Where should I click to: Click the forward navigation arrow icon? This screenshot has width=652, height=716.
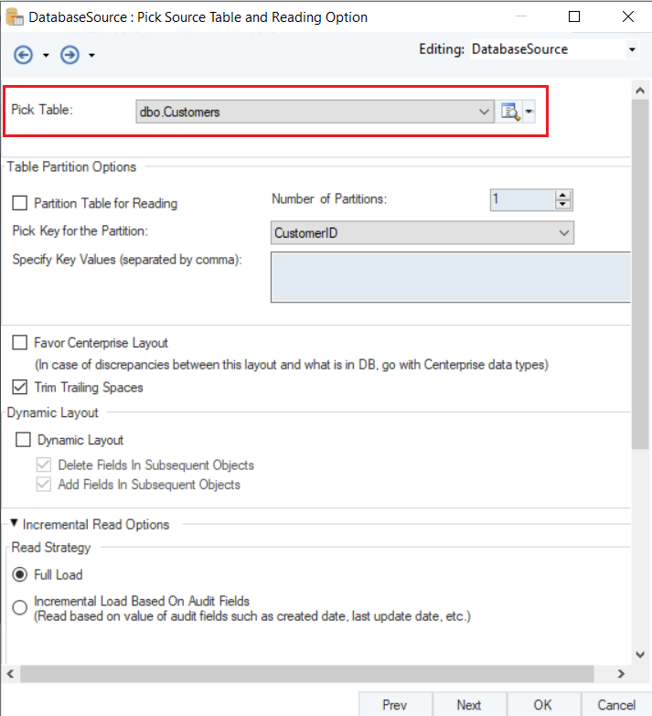(69, 56)
